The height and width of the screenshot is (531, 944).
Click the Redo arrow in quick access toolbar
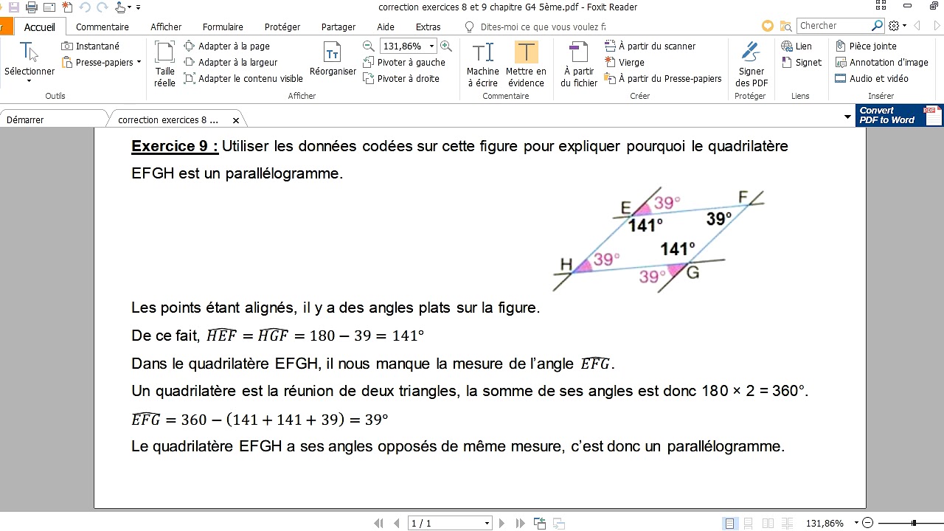coord(102,7)
